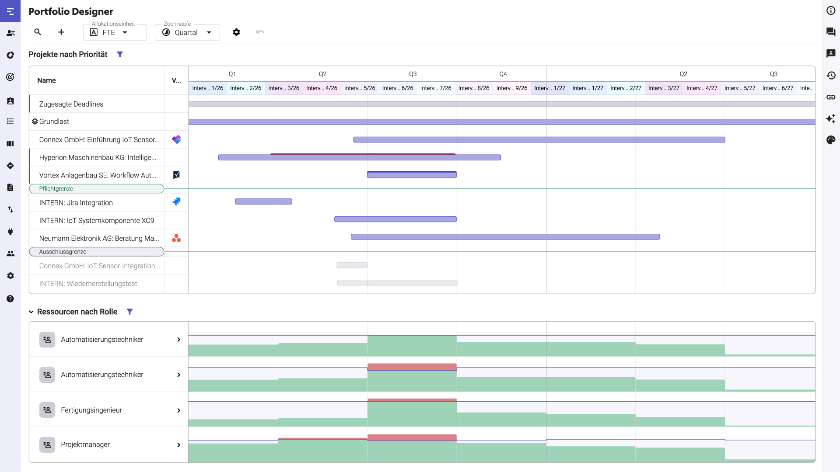Image resolution: width=840 pixels, height=472 pixels.
Task: Click the undo arrow icon
Action: 260,32
